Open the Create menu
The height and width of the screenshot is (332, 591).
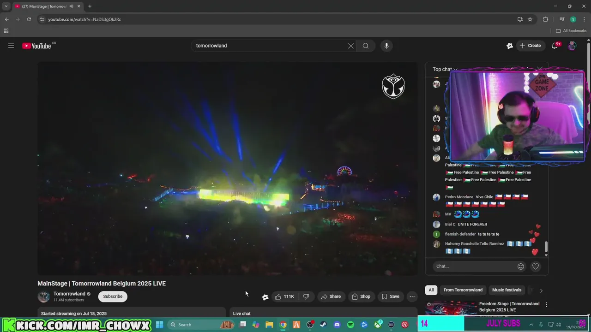[x=530, y=46]
